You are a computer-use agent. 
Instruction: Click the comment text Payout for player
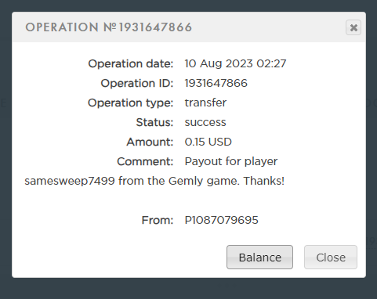click(231, 161)
